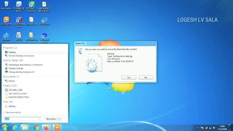Click the Files (24) group header

click(8, 102)
